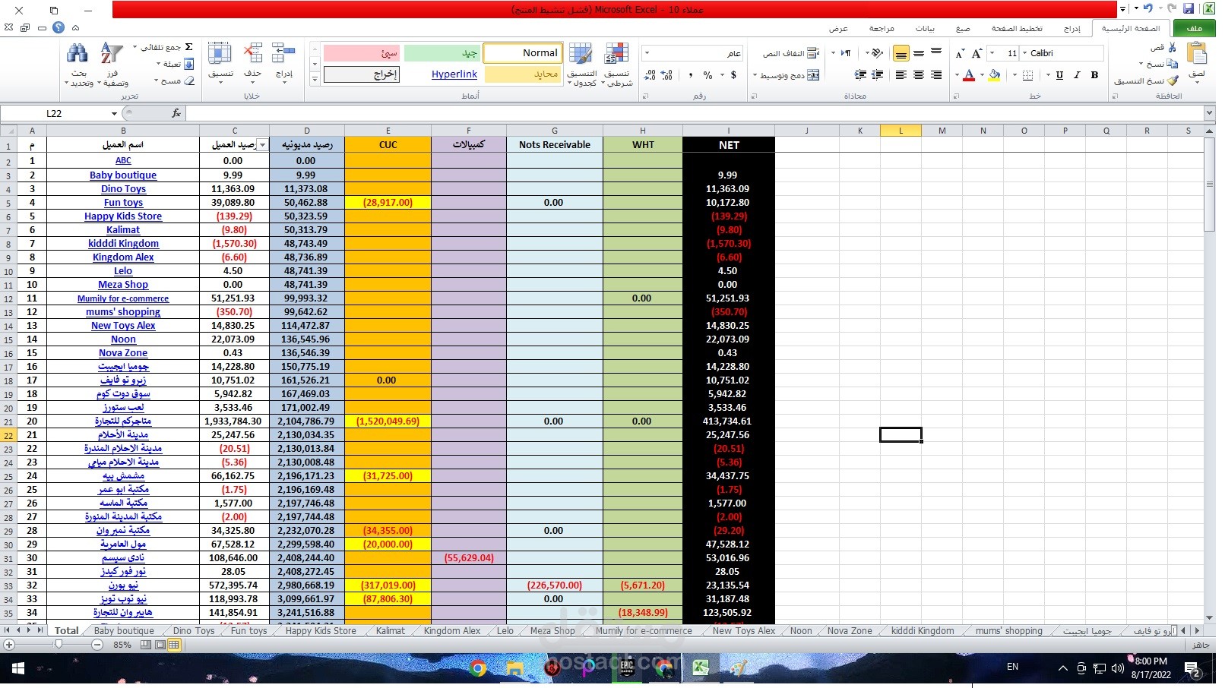Click the fx insert function icon
Image resolution: width=1225 pixels, height=688 pixels.
click(176, 113)
